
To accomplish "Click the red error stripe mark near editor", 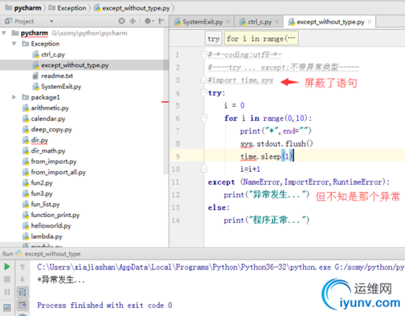I will pos(165,102).
